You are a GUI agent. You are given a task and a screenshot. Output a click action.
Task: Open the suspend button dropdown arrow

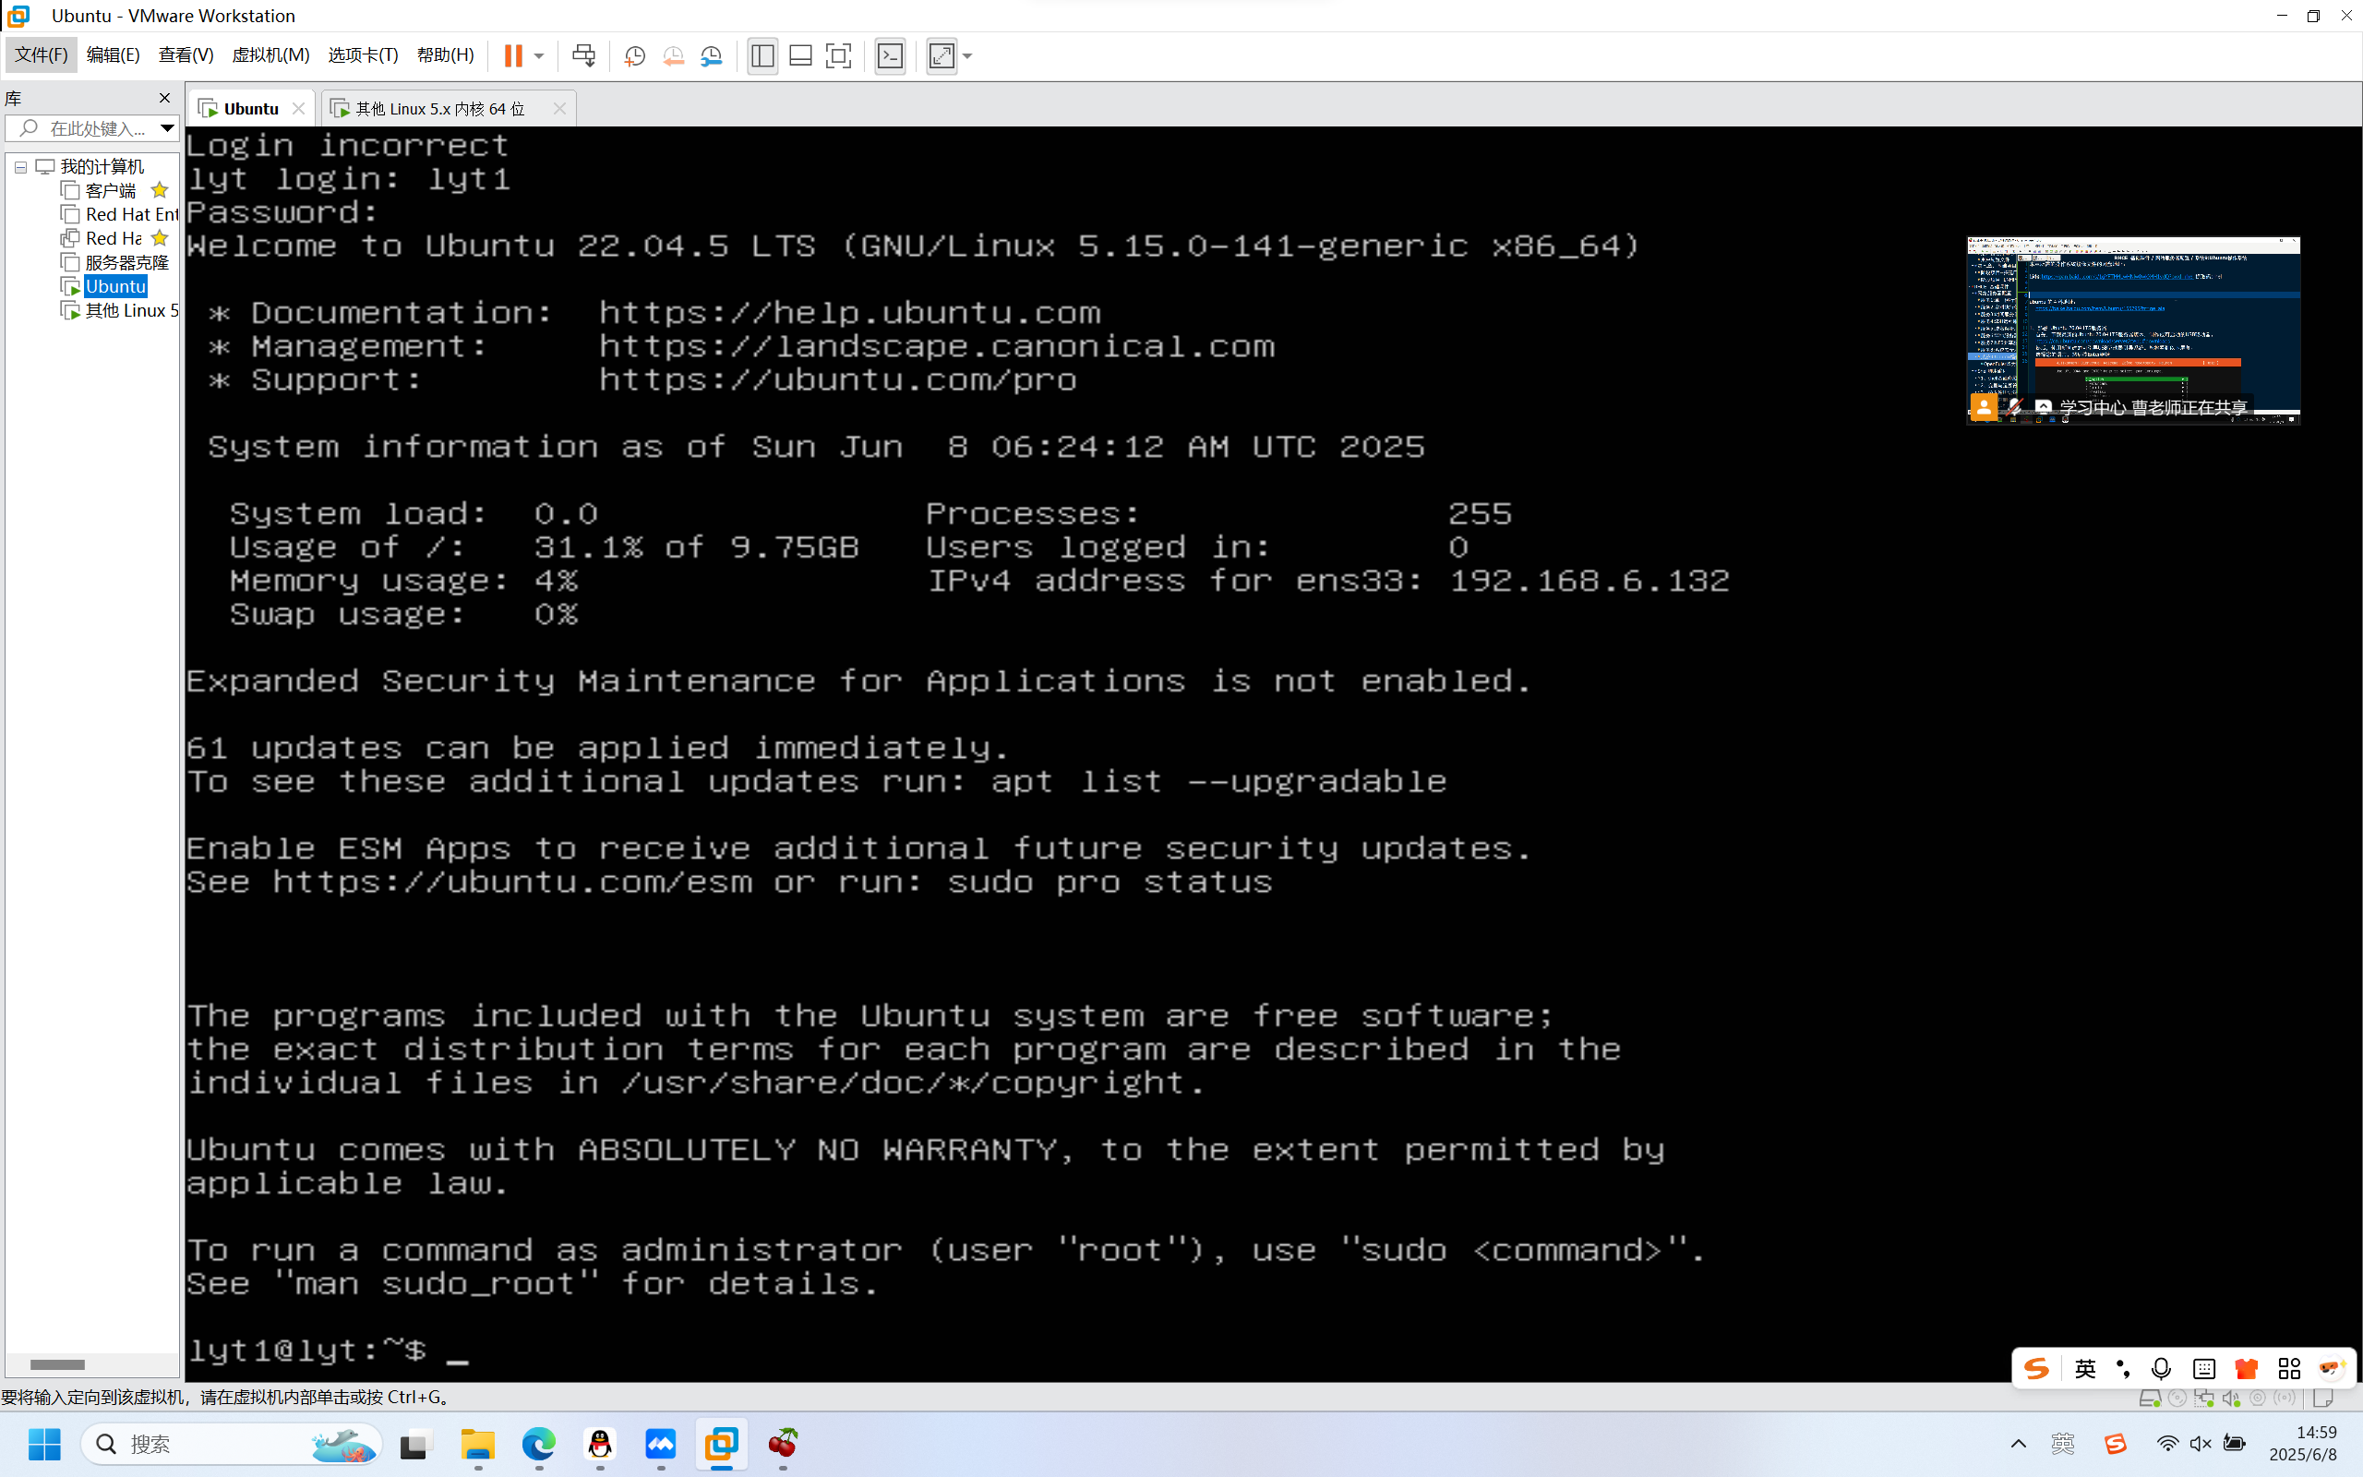pos(538,55)
